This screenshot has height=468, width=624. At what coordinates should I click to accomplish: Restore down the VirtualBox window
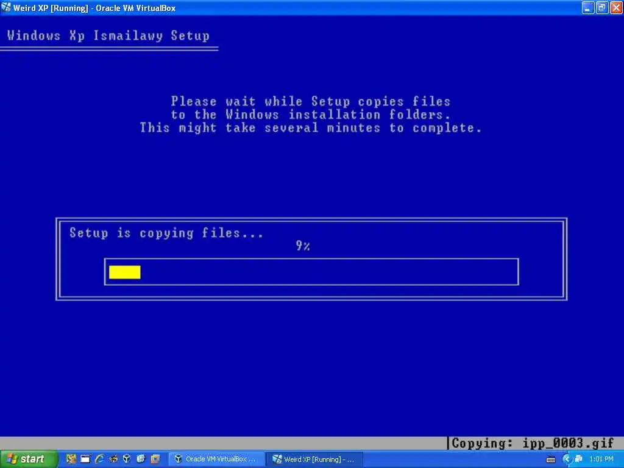601,7
